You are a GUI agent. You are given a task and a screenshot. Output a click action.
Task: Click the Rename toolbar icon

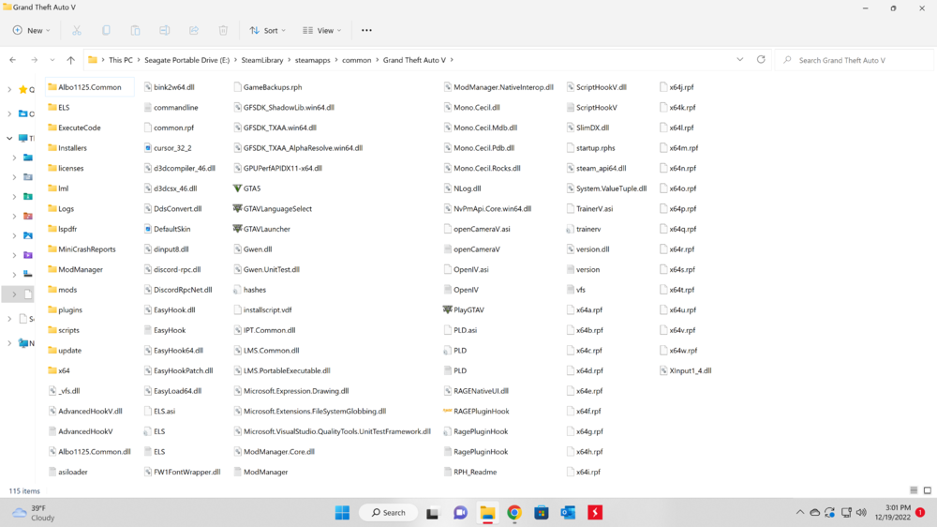point(164,31)
